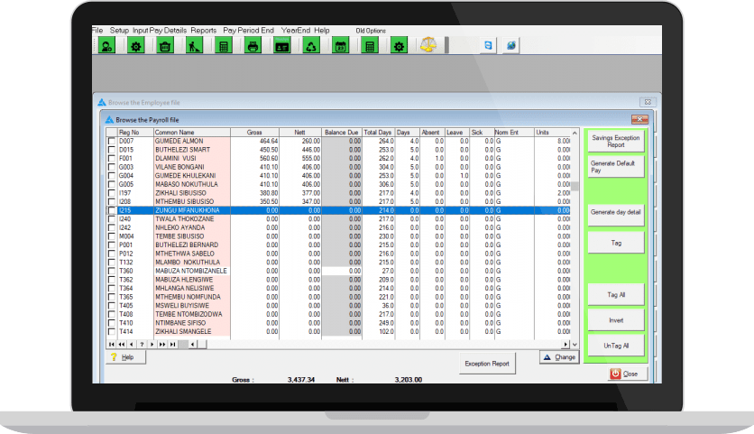Jump to first record with the navigation arrow
754x434 pixels.
click(112, 344)
